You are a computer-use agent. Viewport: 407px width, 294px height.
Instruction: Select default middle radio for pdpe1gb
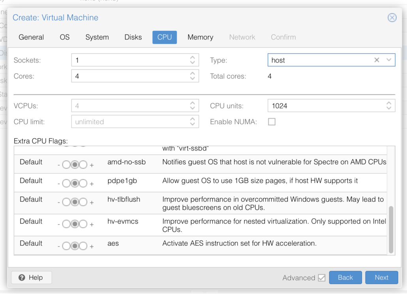(x=74, y=184)
